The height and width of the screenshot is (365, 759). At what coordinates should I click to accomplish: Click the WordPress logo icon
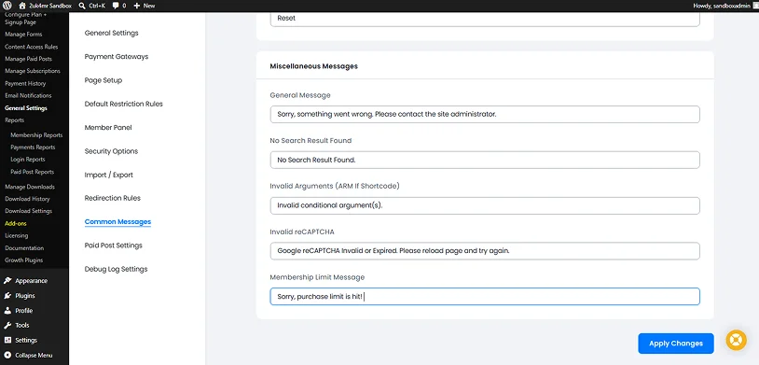pos(7,6)
